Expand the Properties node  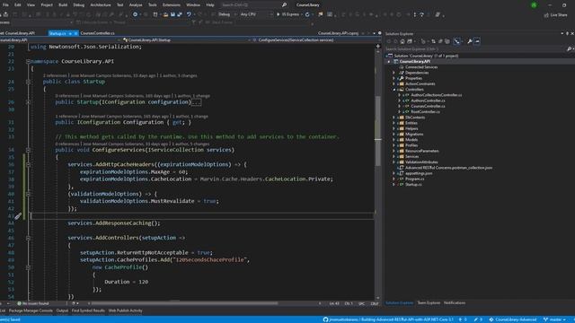coord(394,78)
